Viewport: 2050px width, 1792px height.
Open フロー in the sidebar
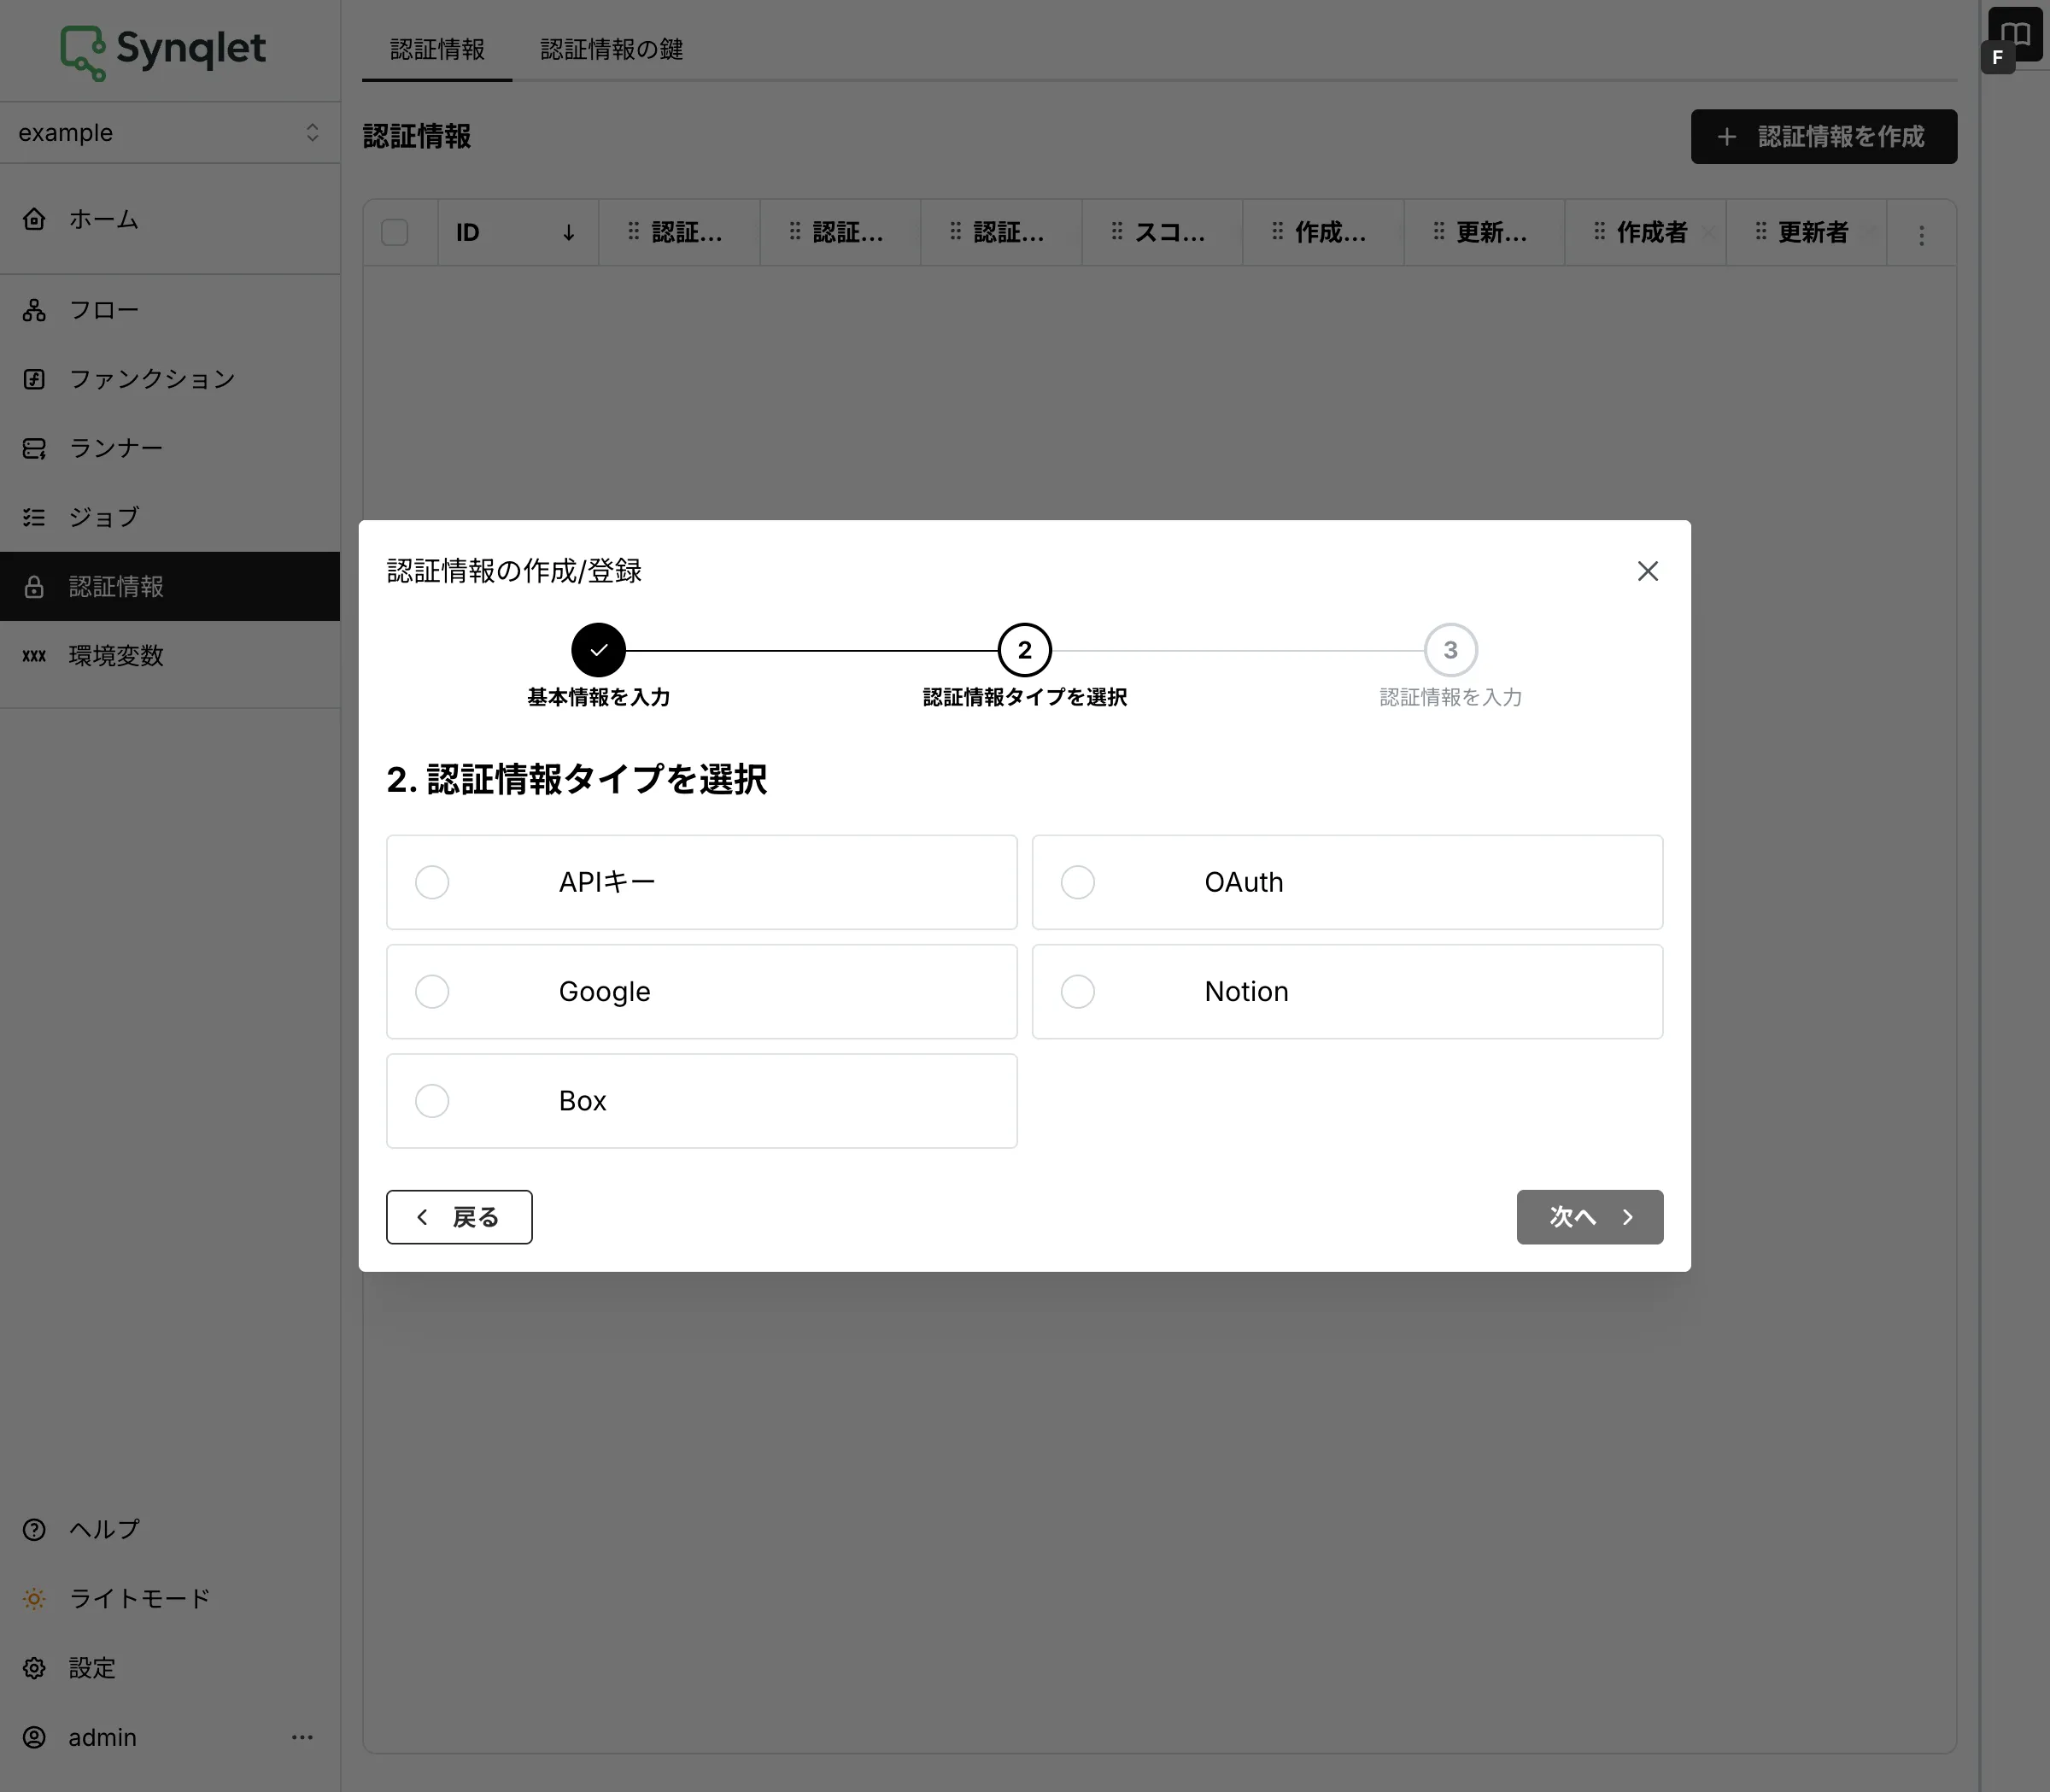[x=170, y=310]
